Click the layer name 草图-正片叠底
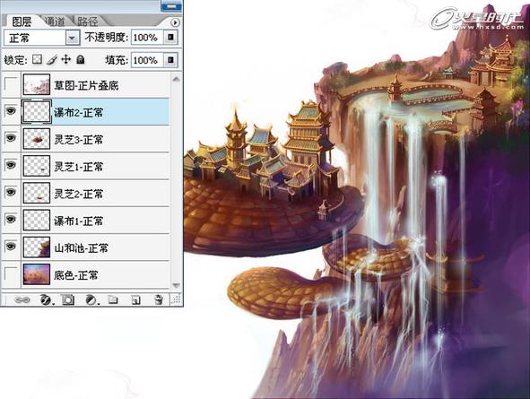This screenshot has height=399, width=530. tap(86, 85)
